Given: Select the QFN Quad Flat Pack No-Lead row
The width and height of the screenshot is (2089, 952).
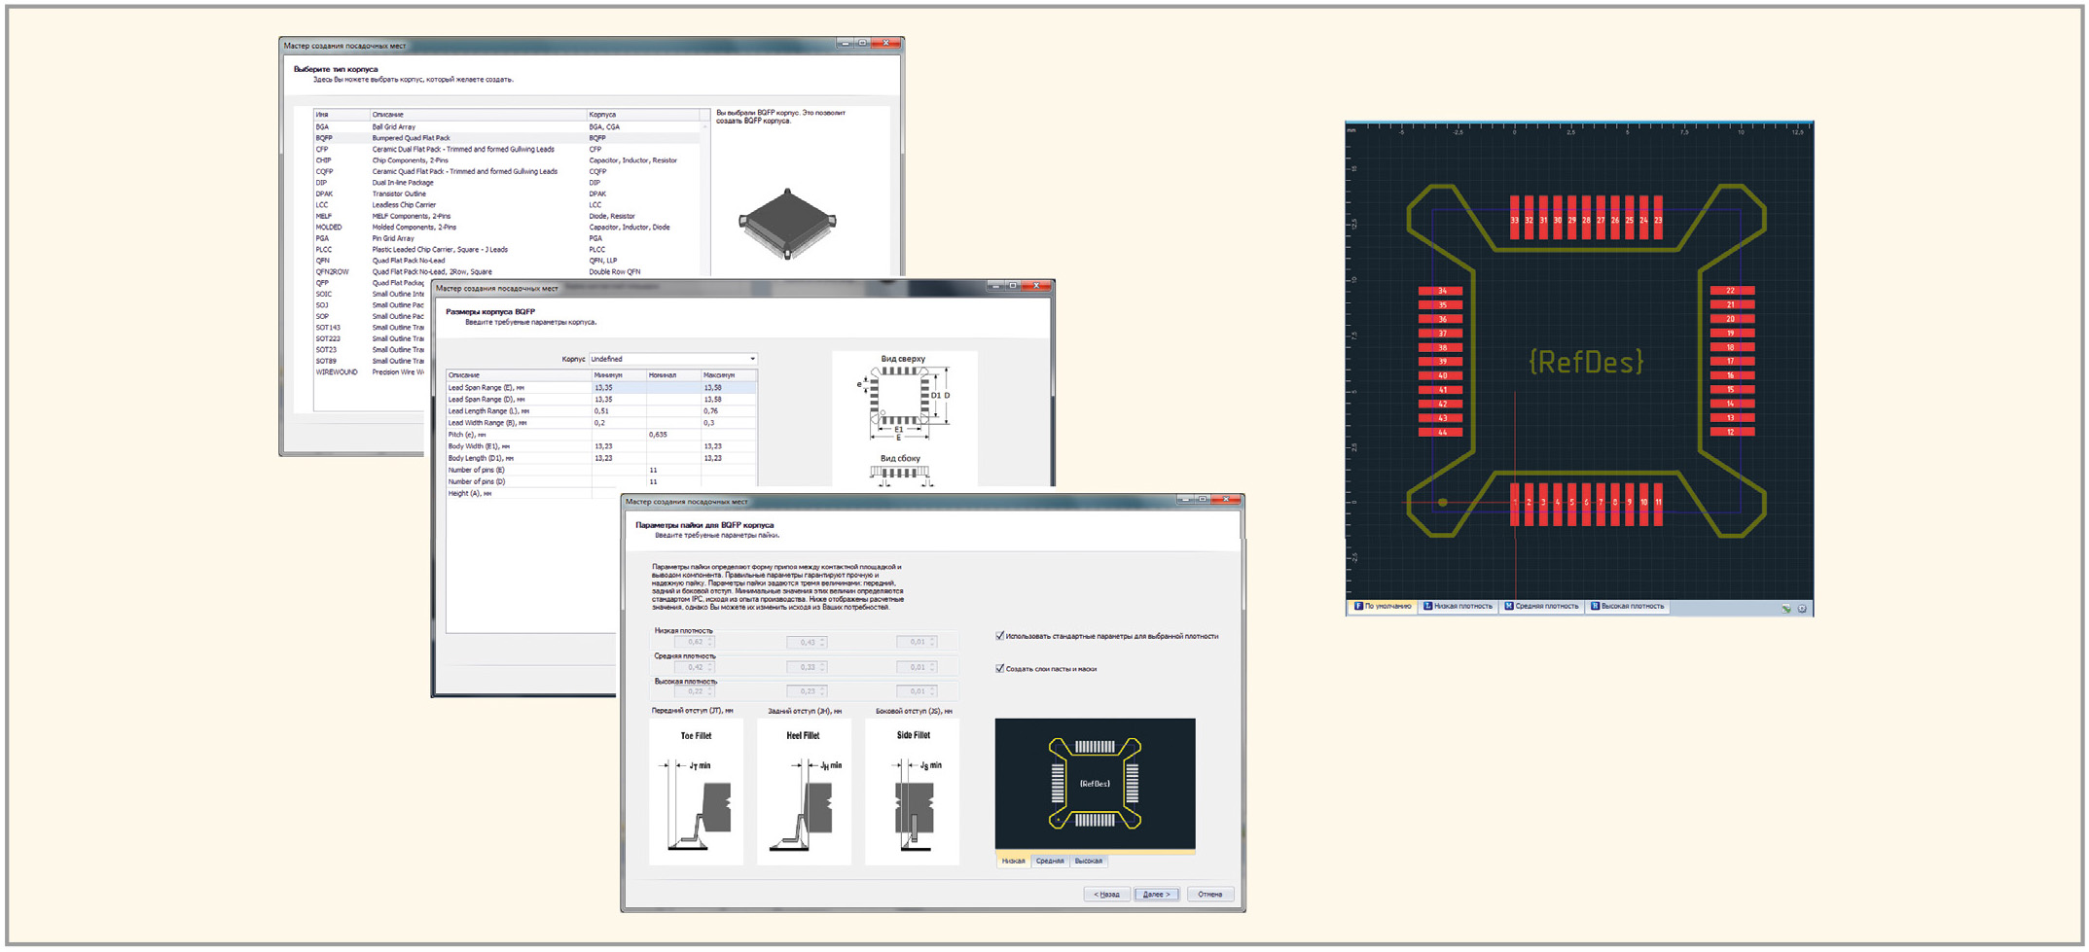Looking at the screenshot, I should 506,262.
